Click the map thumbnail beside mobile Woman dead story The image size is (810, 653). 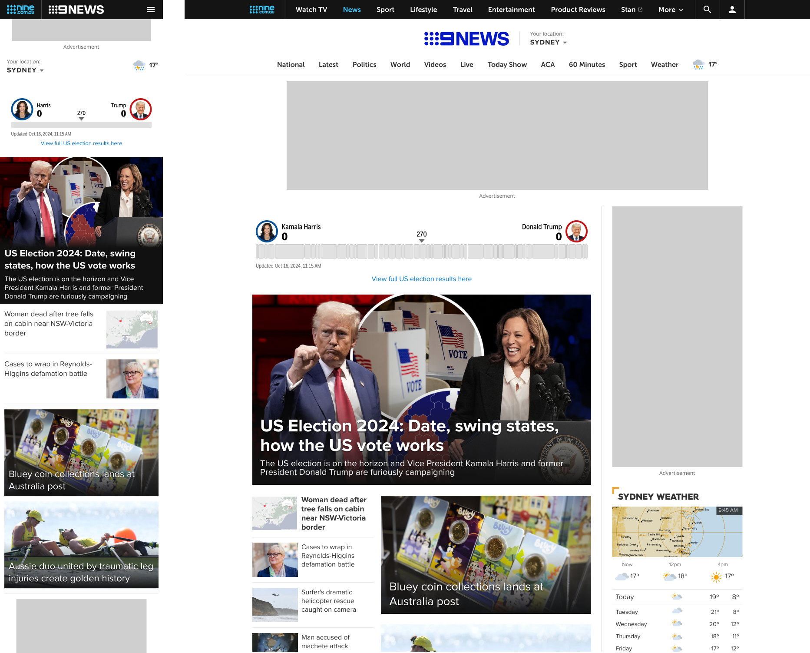click(132, 329)
